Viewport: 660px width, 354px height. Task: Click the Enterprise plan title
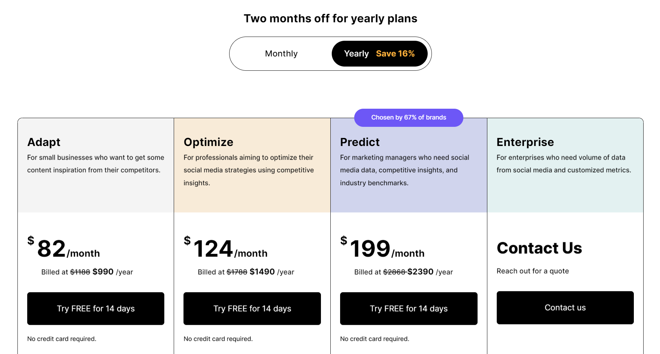pyautogui.click(x=525, y=142)
